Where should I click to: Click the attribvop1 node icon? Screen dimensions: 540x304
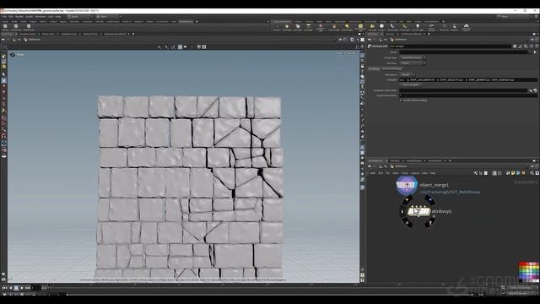point(418,211)
